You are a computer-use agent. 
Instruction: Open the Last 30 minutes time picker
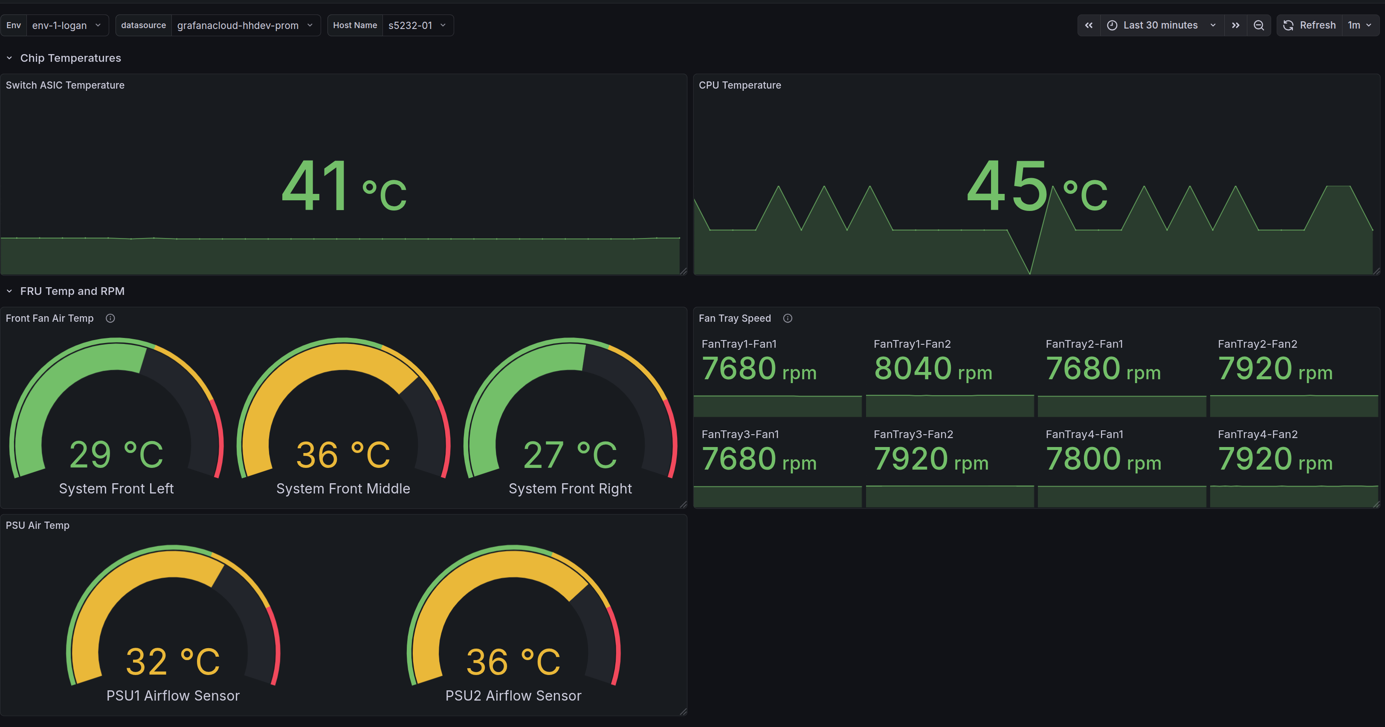[1161, 25]
